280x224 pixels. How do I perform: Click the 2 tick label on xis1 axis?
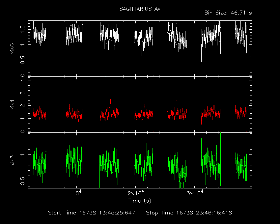(22, 105)
